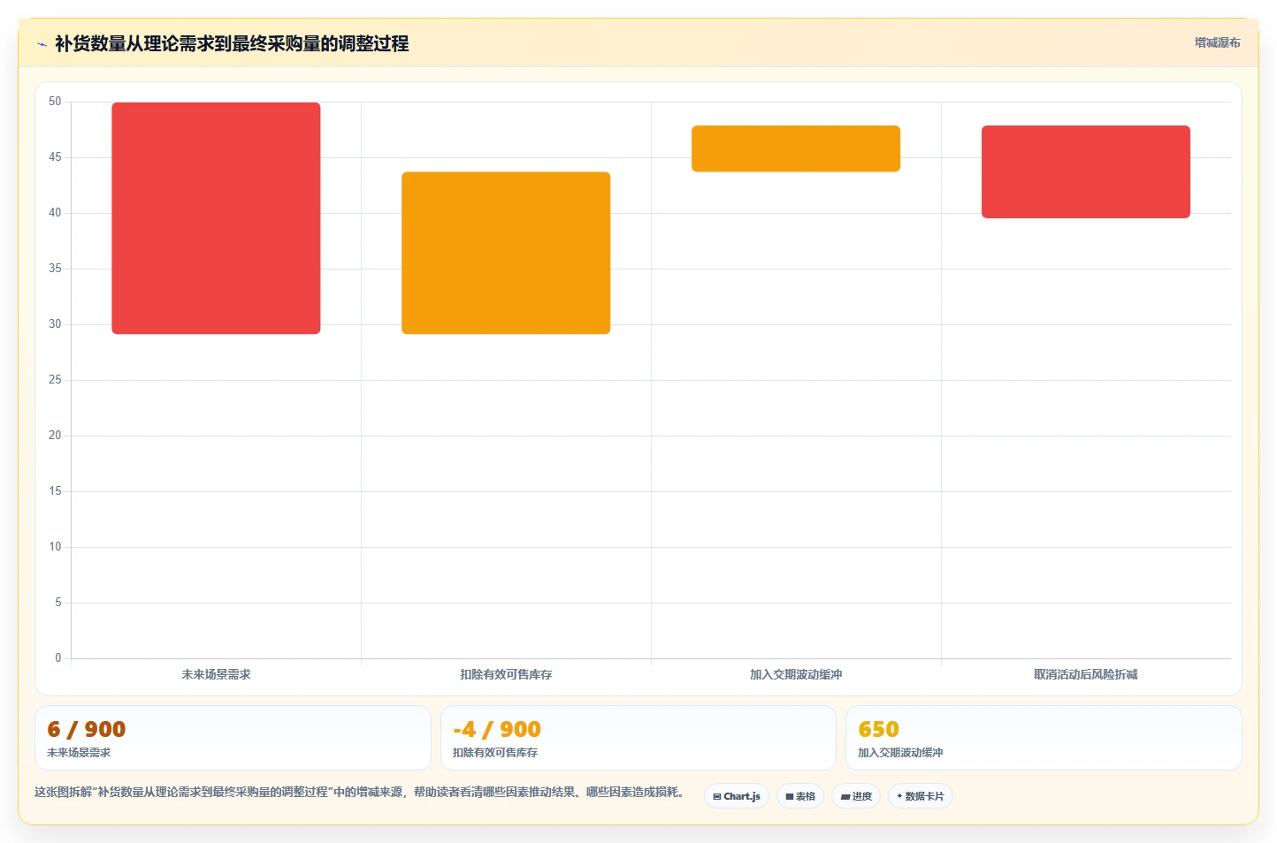Click x-axis label 取消活动后风险折减
This screenshot has width=1277, height=843.
point(1086,674)
